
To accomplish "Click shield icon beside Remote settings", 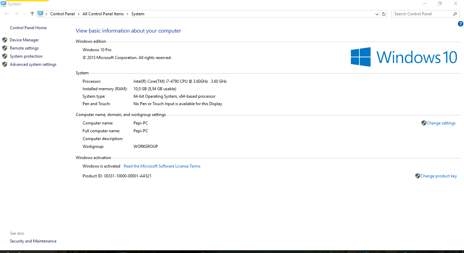I will point(5,48).
